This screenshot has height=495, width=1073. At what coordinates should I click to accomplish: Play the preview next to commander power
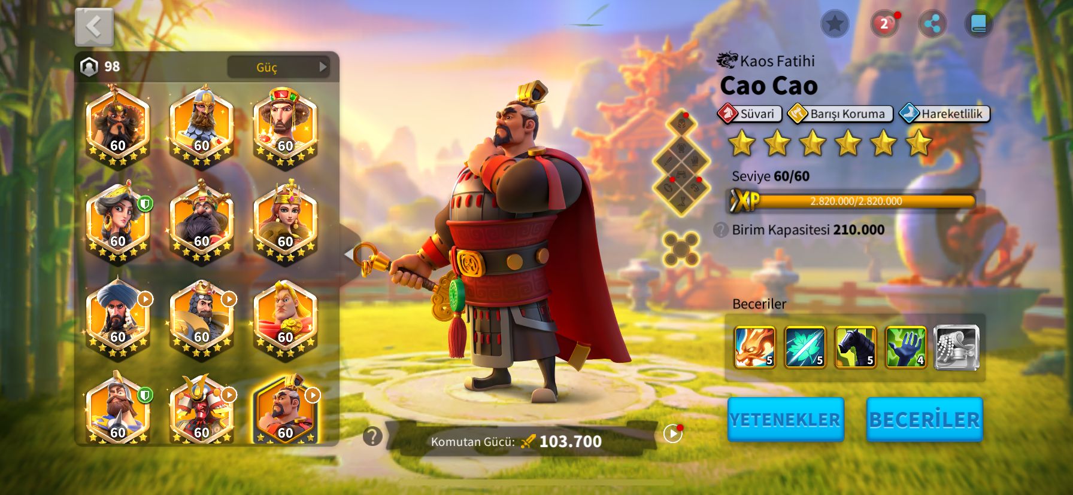coord(673,433)
